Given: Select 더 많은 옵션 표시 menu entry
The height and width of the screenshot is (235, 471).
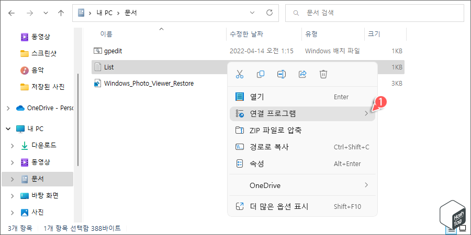Looking at the screenshot, I should coord(302,206).
